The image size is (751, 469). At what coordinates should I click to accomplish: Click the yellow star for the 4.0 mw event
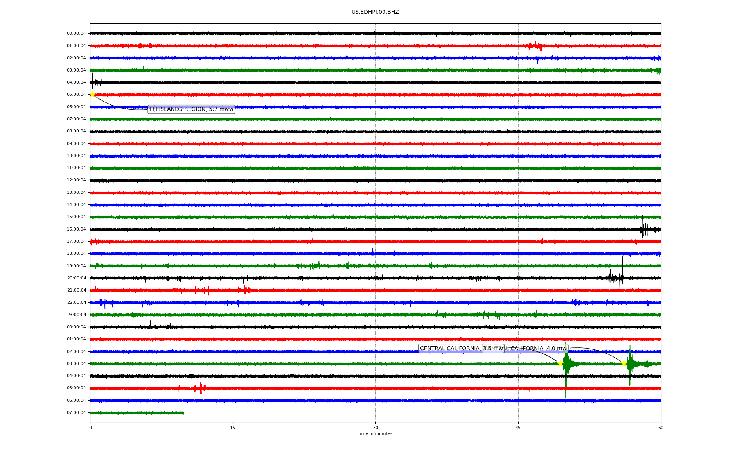coord(624,363)
